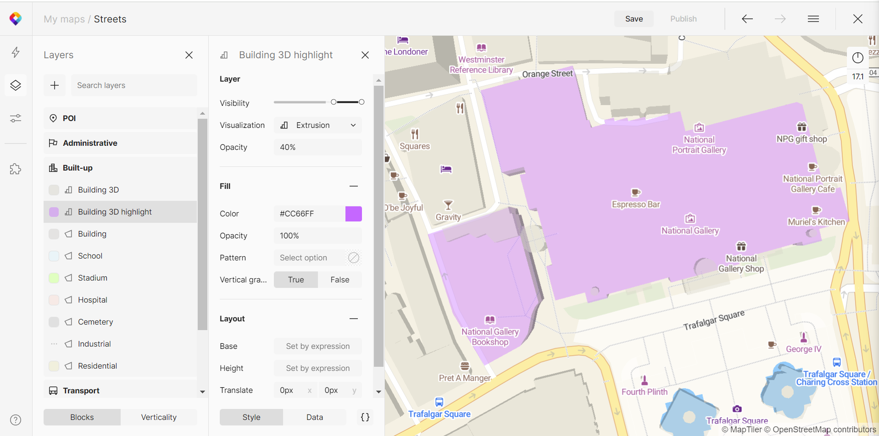Open the Layers panel icon in sidebar
The height and width of the screenshot is (436, 879).
(16, 85)
